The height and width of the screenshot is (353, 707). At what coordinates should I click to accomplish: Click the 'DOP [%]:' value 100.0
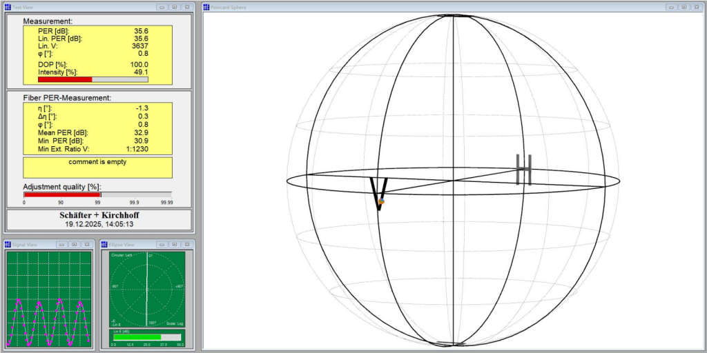point(139,65)
